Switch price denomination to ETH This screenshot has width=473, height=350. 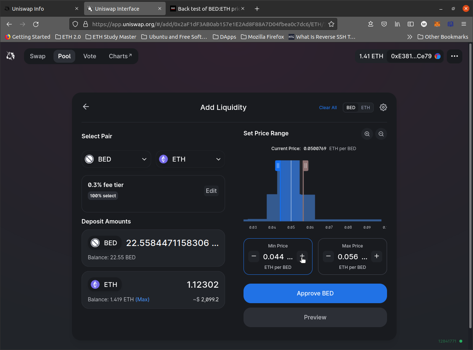[365, 108]
